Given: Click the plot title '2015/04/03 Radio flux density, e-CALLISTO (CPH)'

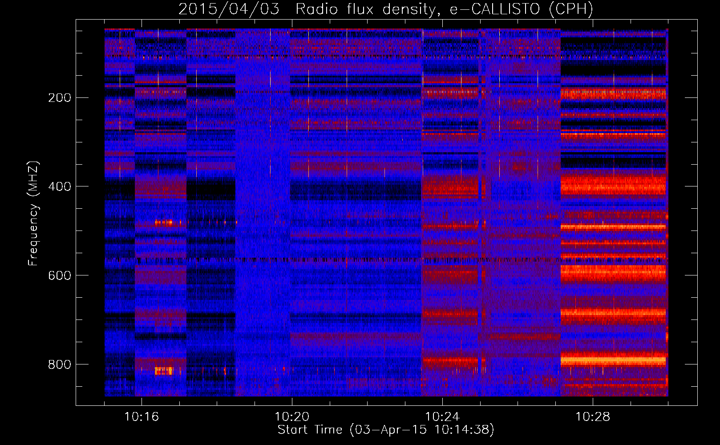Looking at the screenshot, I should (x=386, y=9).
